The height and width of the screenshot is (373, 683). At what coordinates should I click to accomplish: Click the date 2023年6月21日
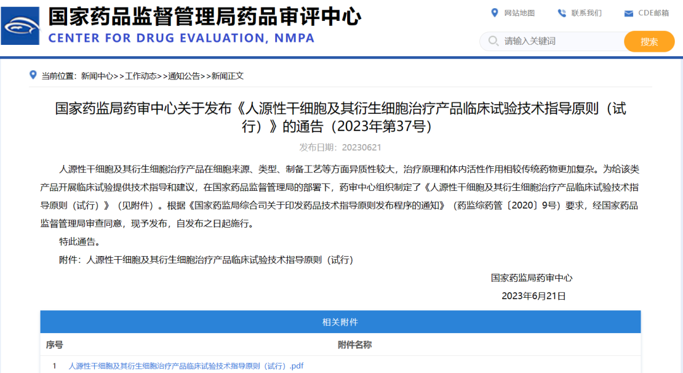coord(534,296)
